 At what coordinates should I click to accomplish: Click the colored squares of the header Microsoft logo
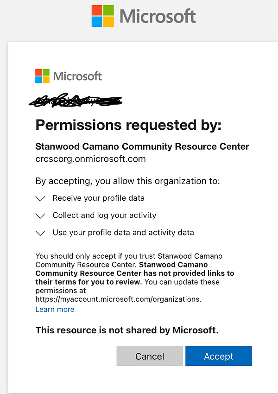(x=103, y=15)
